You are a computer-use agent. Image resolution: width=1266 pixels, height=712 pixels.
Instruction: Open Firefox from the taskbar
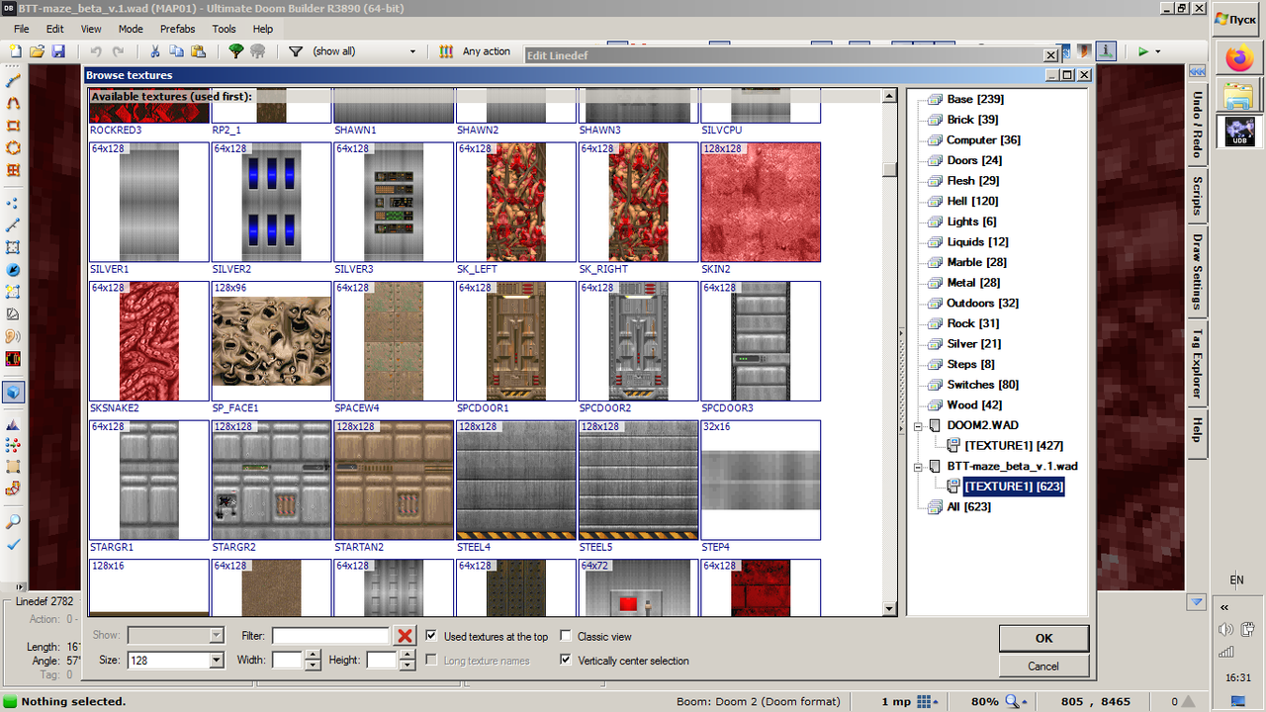tap(1239, 58)
